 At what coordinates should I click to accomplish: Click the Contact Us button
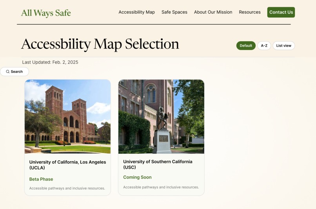pos(281,12)
